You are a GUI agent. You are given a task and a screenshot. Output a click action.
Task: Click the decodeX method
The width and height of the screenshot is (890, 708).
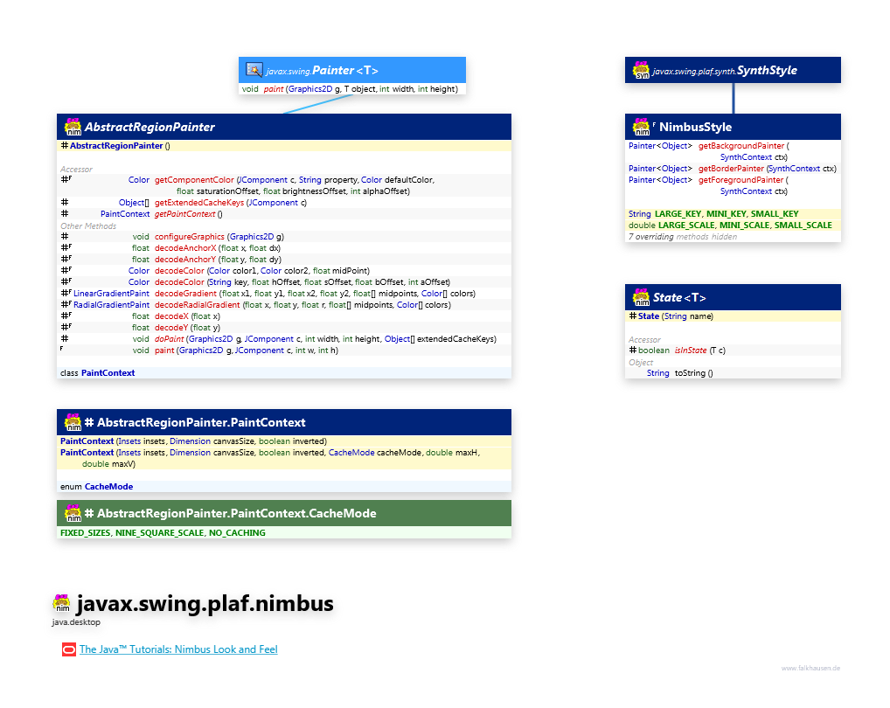(x=171, y=316)
